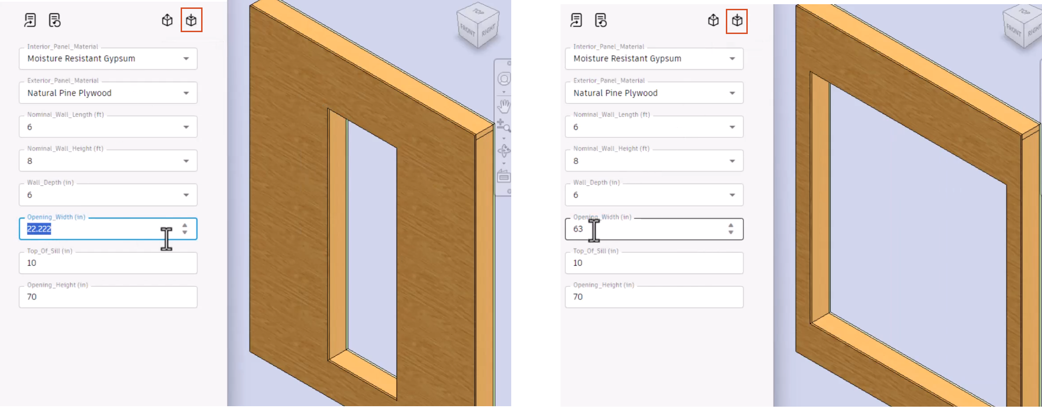Click the Opening_Height field in the left panel
This screenshot has height=409, width=1042.
[108, 297]
